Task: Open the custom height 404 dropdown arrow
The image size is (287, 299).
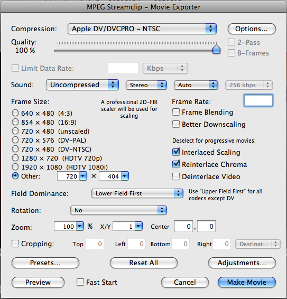Action: (125, 176)
